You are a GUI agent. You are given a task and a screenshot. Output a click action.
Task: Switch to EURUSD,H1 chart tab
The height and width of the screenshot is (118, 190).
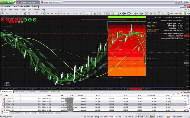[x=44, y=92]
